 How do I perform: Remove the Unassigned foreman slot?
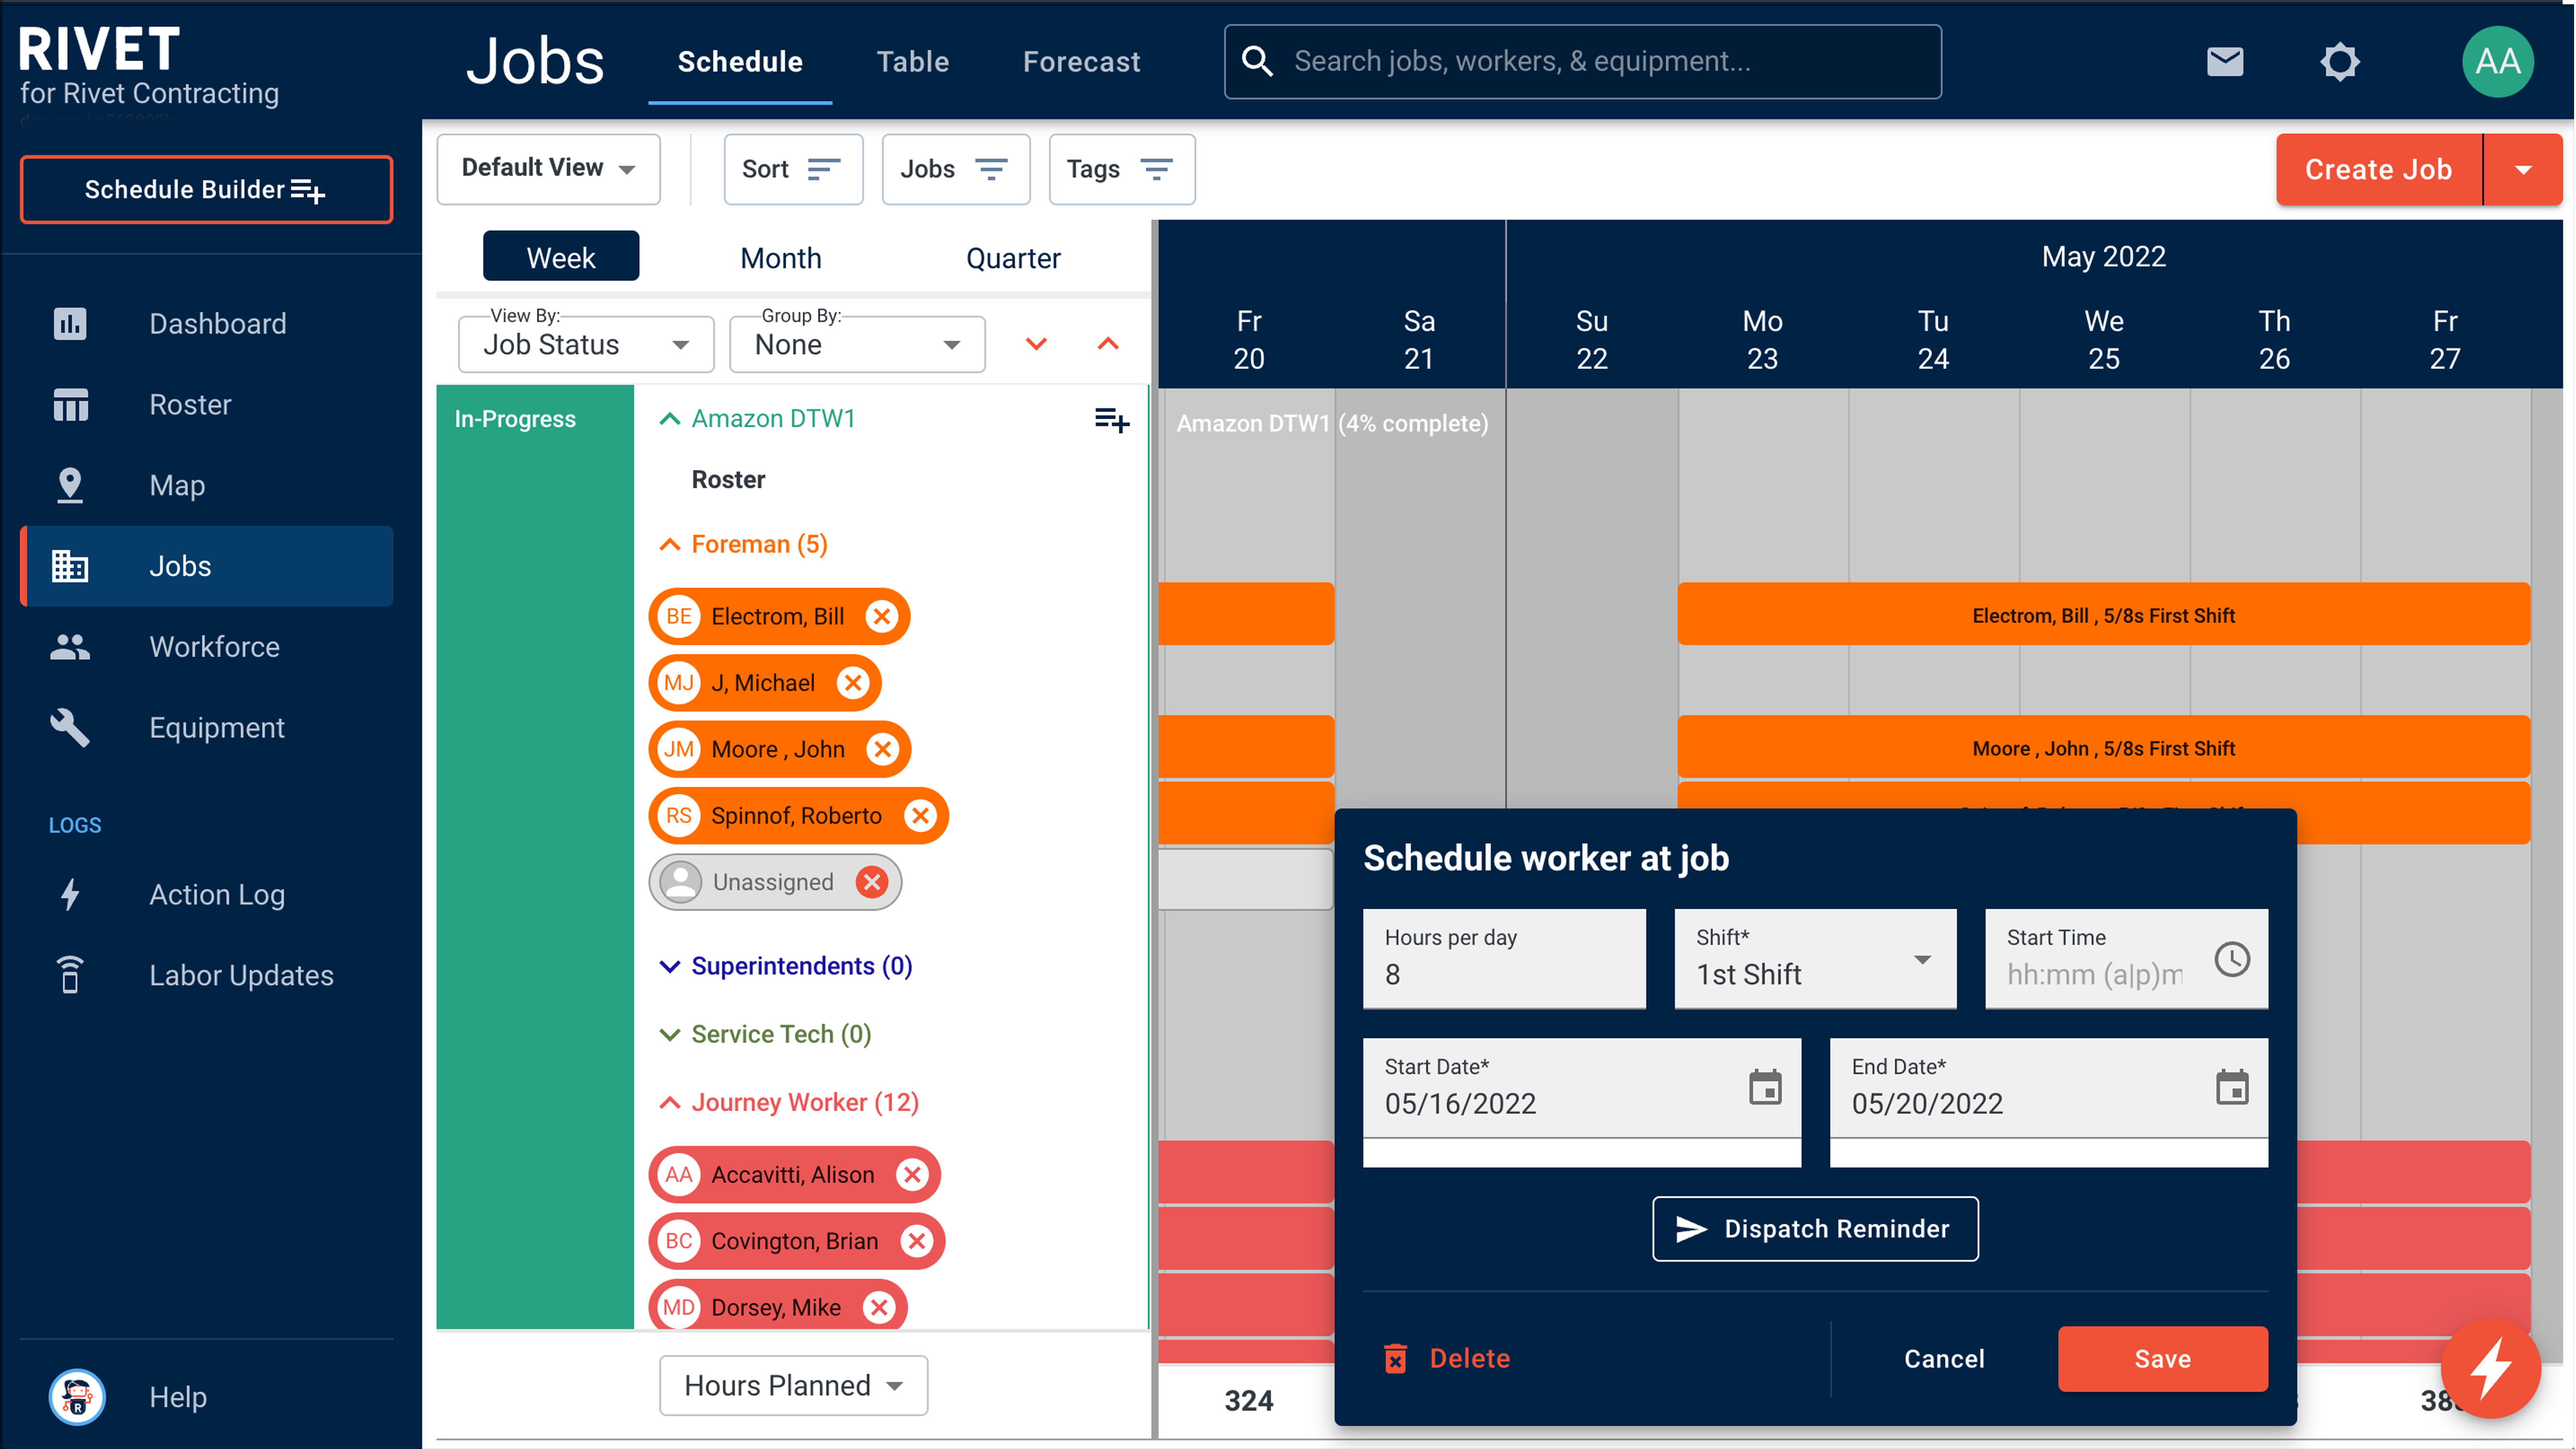tap(872, 882)
